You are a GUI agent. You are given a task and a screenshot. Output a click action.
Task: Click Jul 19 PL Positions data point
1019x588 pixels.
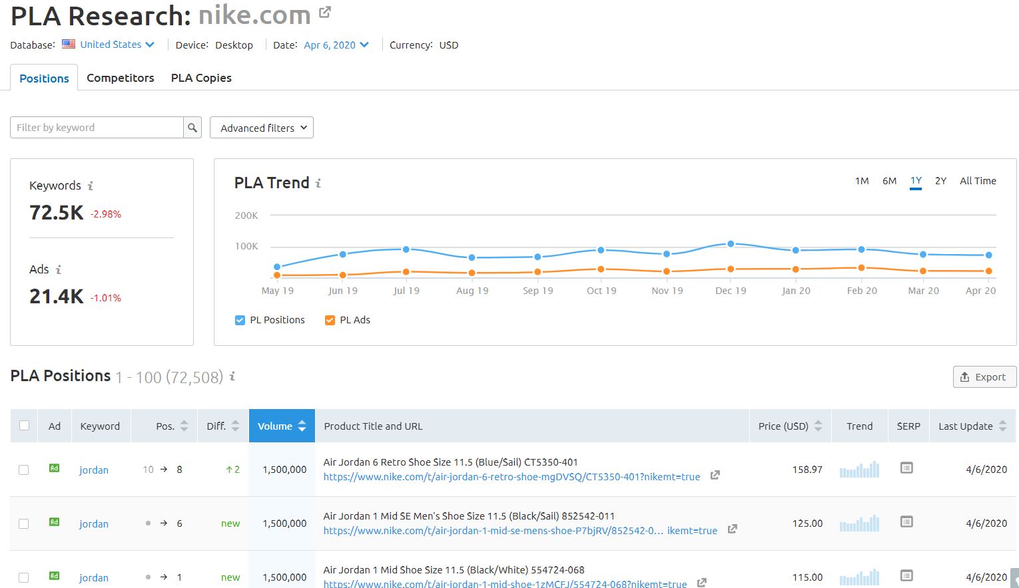pos(406,249)
